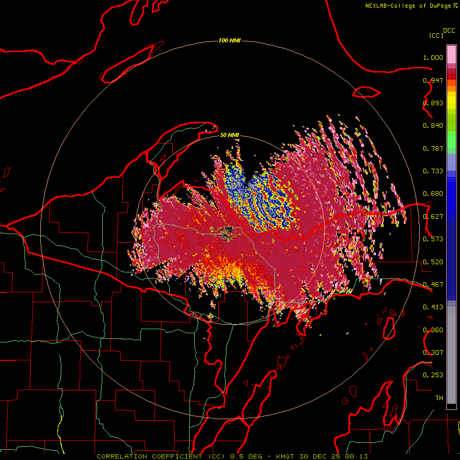Viewport: 460px width, 460px height.
Task: Click the 0.253 color scale label
Action: coord(433,375)
